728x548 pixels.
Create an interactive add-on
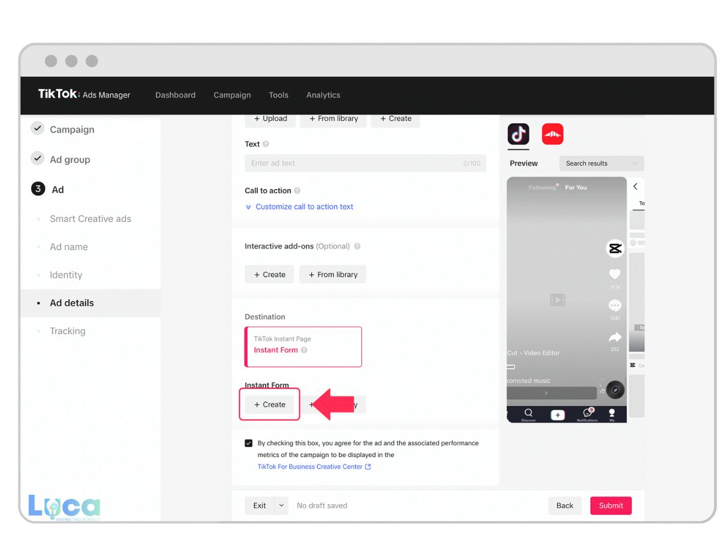coord(269,275)
